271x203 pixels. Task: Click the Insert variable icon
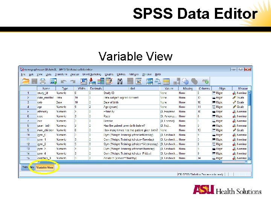point(139,81)
